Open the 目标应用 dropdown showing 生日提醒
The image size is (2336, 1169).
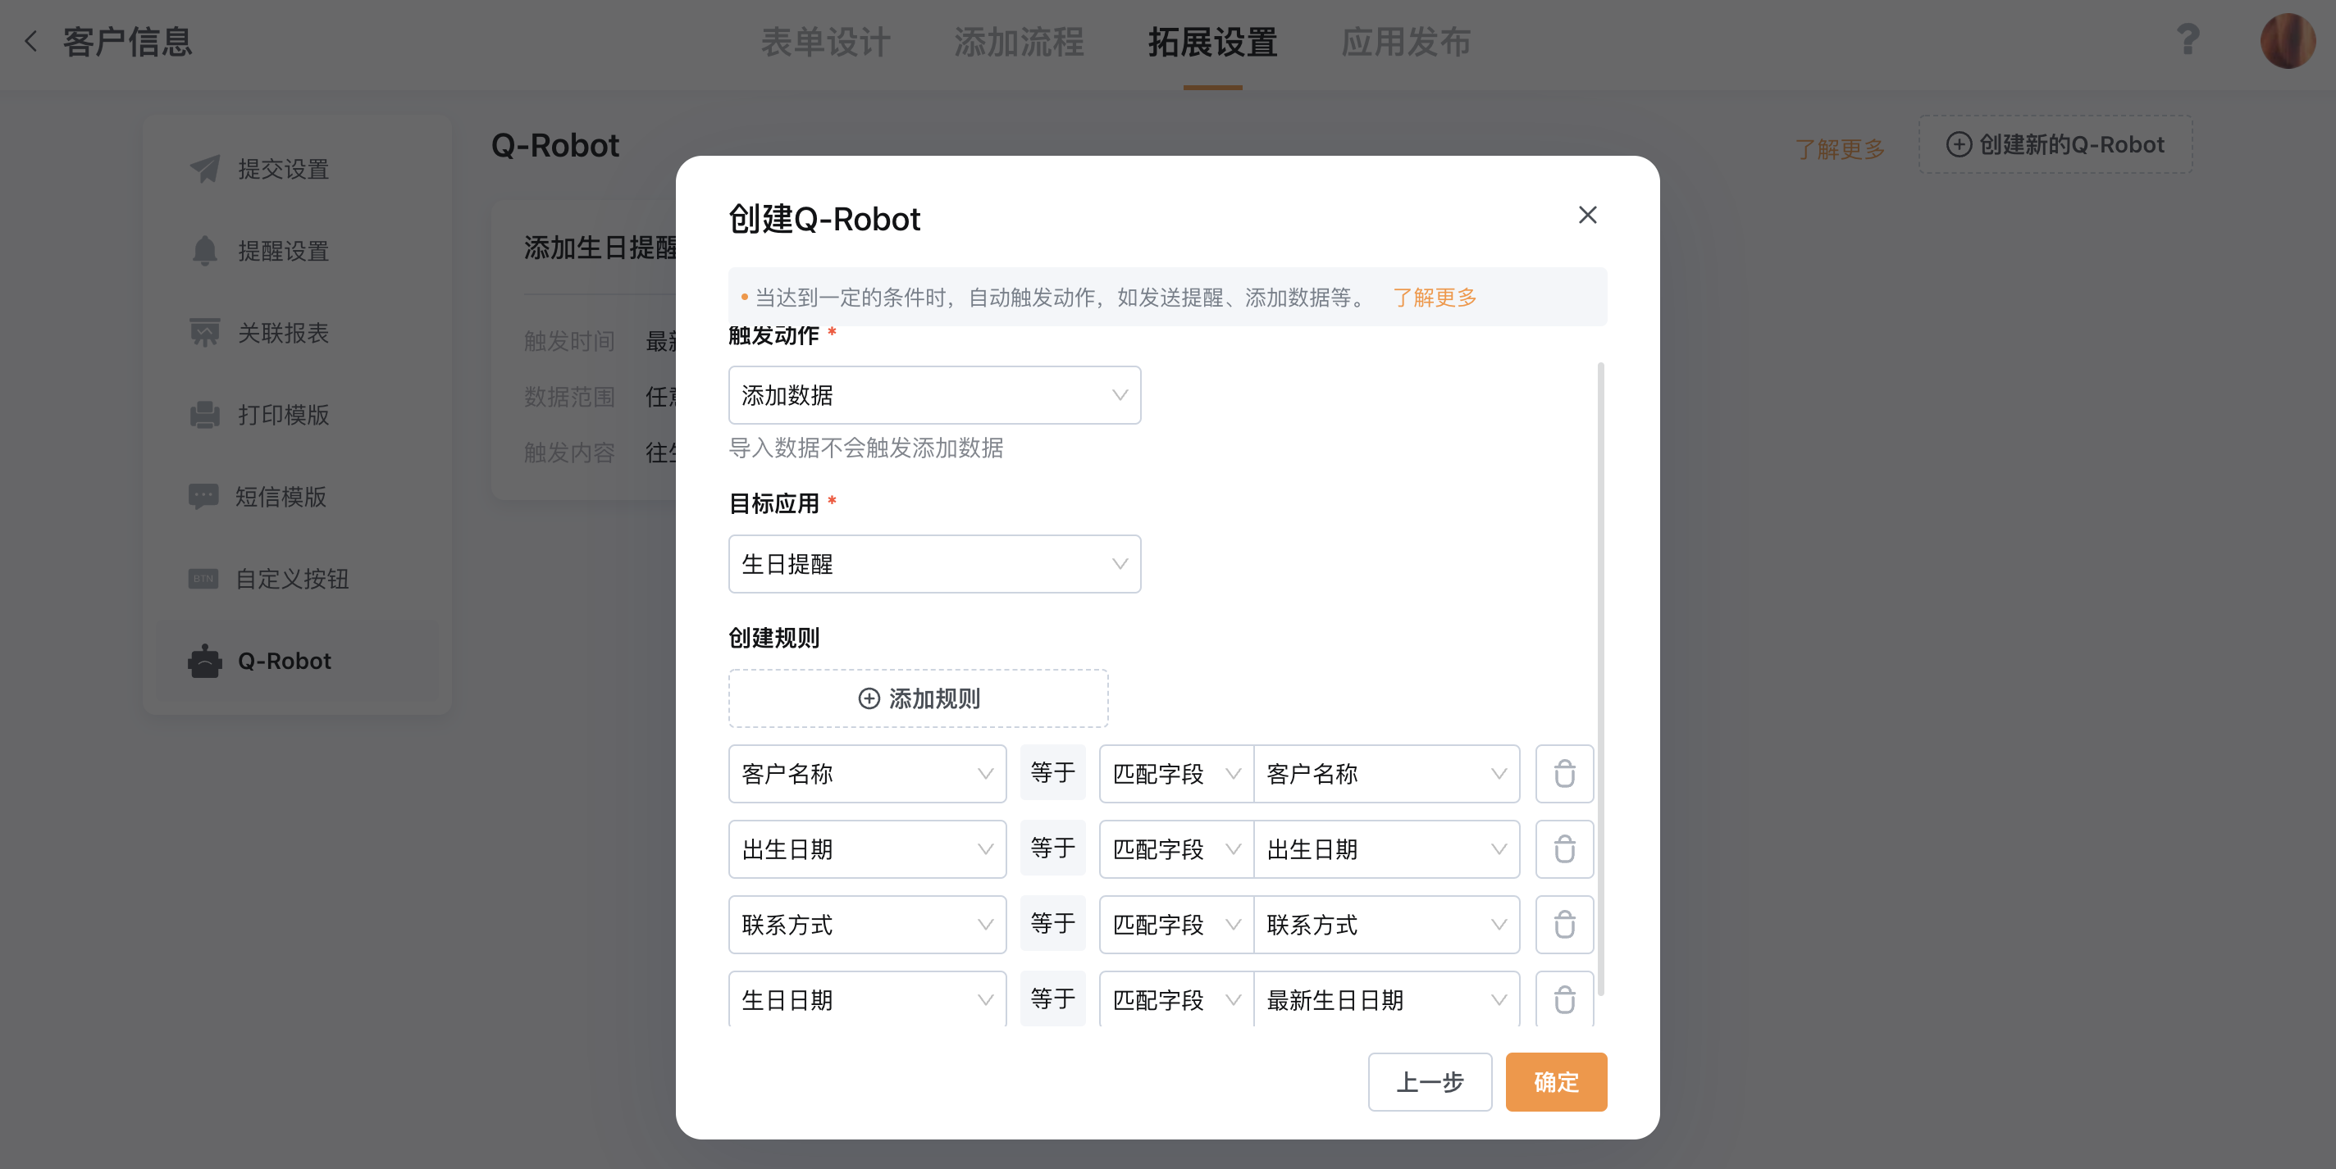934,564
